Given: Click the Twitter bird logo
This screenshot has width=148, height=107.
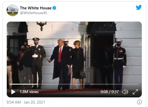Looking at the screenshot, I should coord(139,7).
